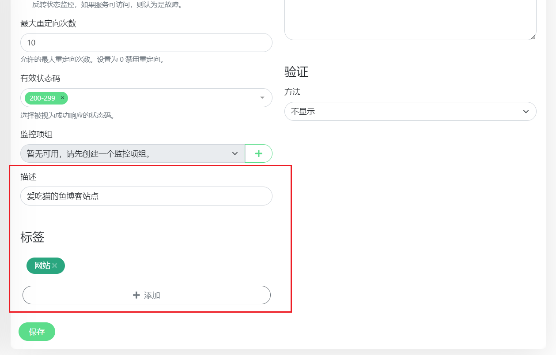This screenshot has height=355, width=556.
Task: Click the 最大重定向次数 label
Action: tap(48, 23)
